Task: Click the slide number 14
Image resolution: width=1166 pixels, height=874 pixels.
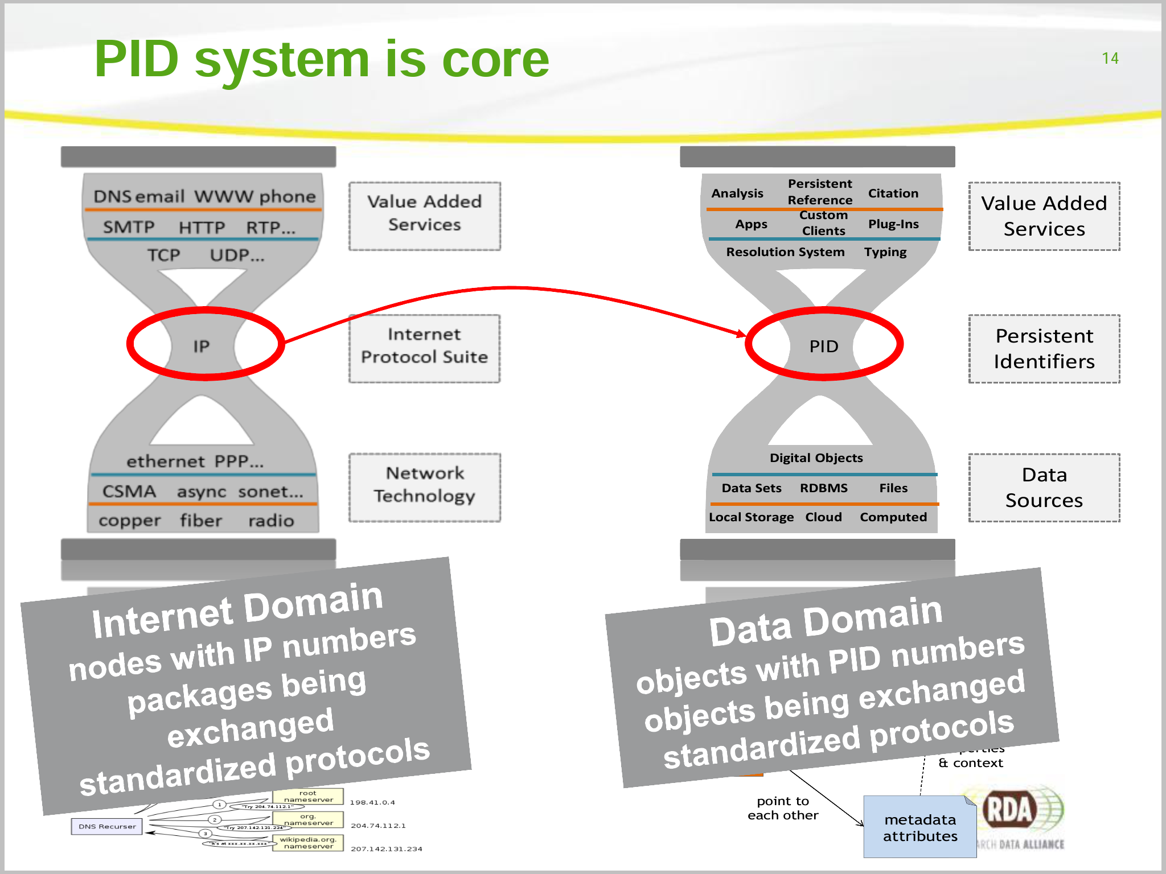Action: (x=1110, y=59)
